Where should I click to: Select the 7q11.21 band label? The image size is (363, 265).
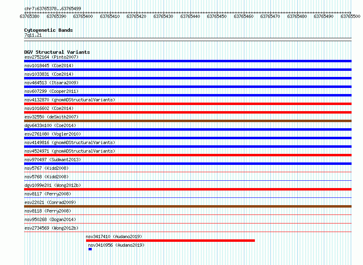click(33, 35)
